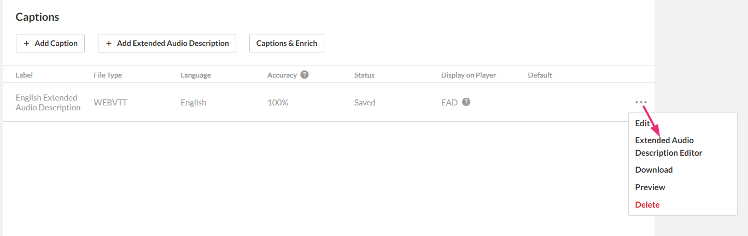Open Extended Audio Description Editor menu item
Viewport: 748px width, 236px height.
(668, 146)
